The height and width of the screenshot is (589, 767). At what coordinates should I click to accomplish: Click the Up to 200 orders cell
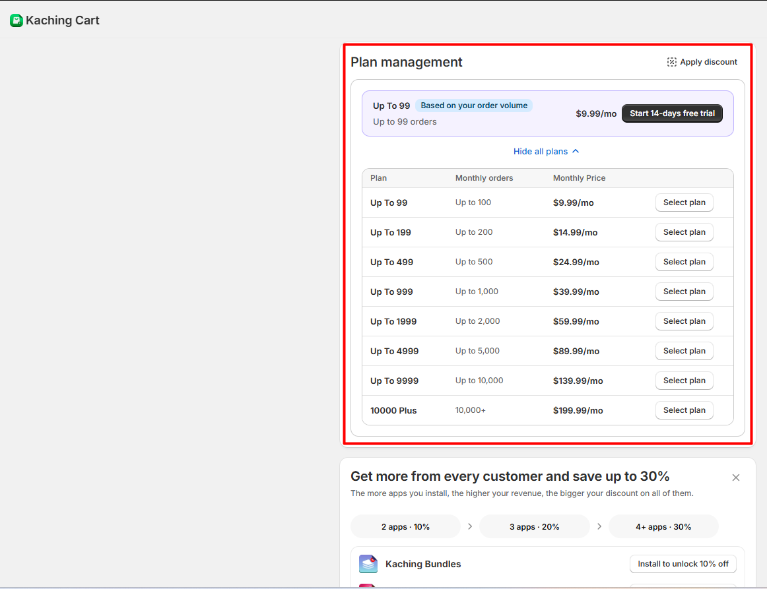click(x=474, y=232)
